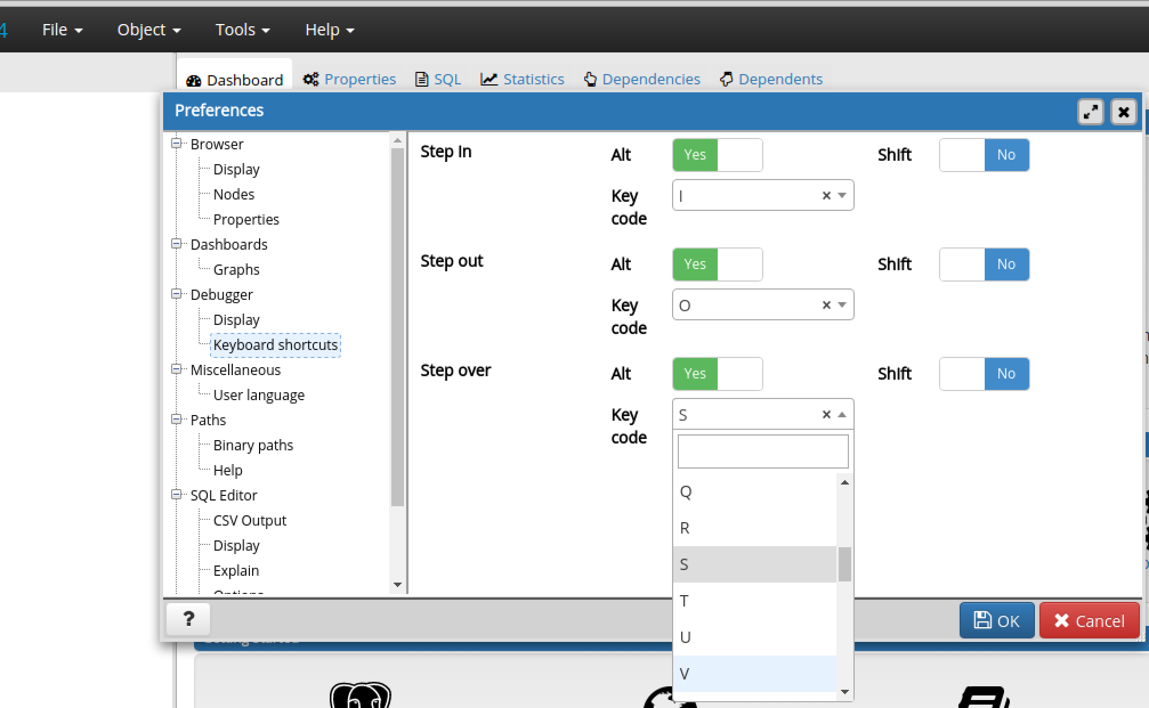Click the OK save button

click(996, 620)
